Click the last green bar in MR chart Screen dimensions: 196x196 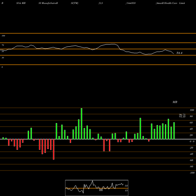point(174,131)
